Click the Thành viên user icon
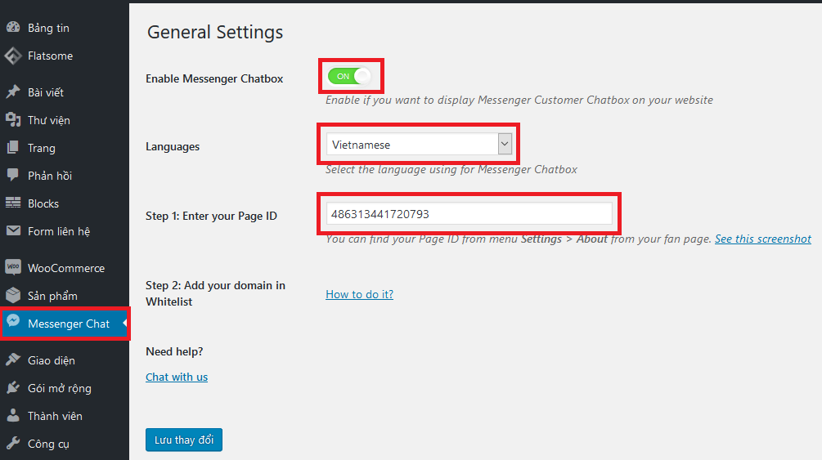 (13, 415)
